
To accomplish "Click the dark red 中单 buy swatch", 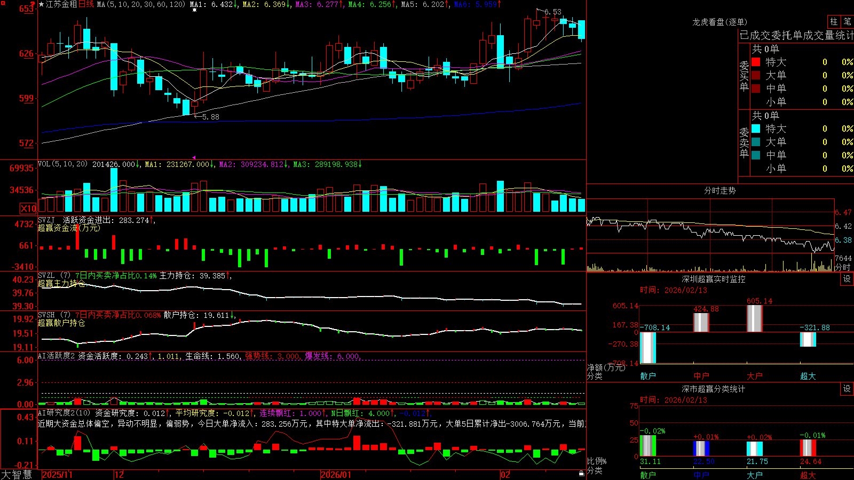I will 756,89.
